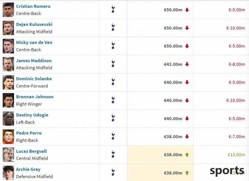Screen dimensions: 249x181
Task: Click Tottenham crest in James Maddison row
Action: pyautogui.click(x=113, y=63)
